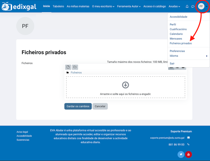Image resolution: width=210 pixels, height=161 pixels.
Task: Click the edixgal logo
Action: pyautogui.click(x=18, y=6)
